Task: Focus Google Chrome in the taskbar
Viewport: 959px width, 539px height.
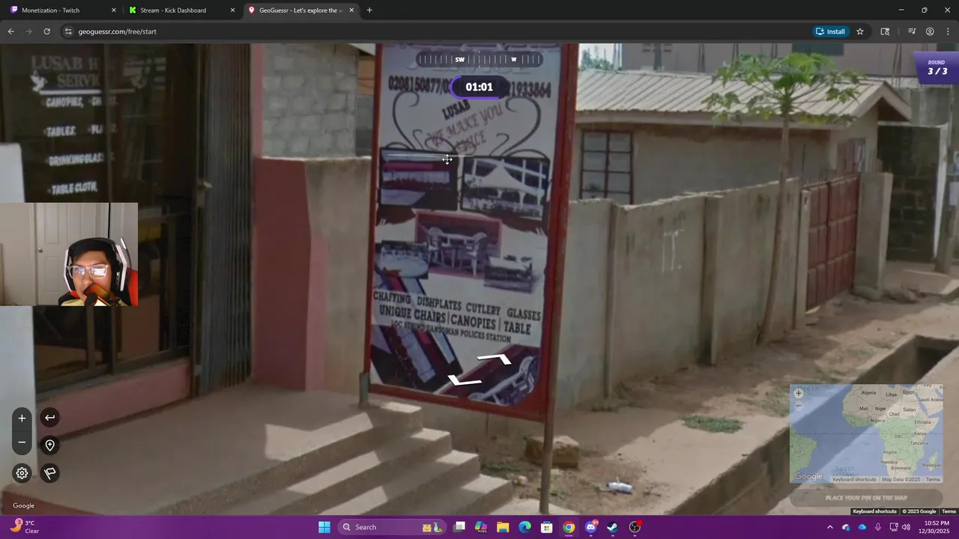Action: point(569,527)
